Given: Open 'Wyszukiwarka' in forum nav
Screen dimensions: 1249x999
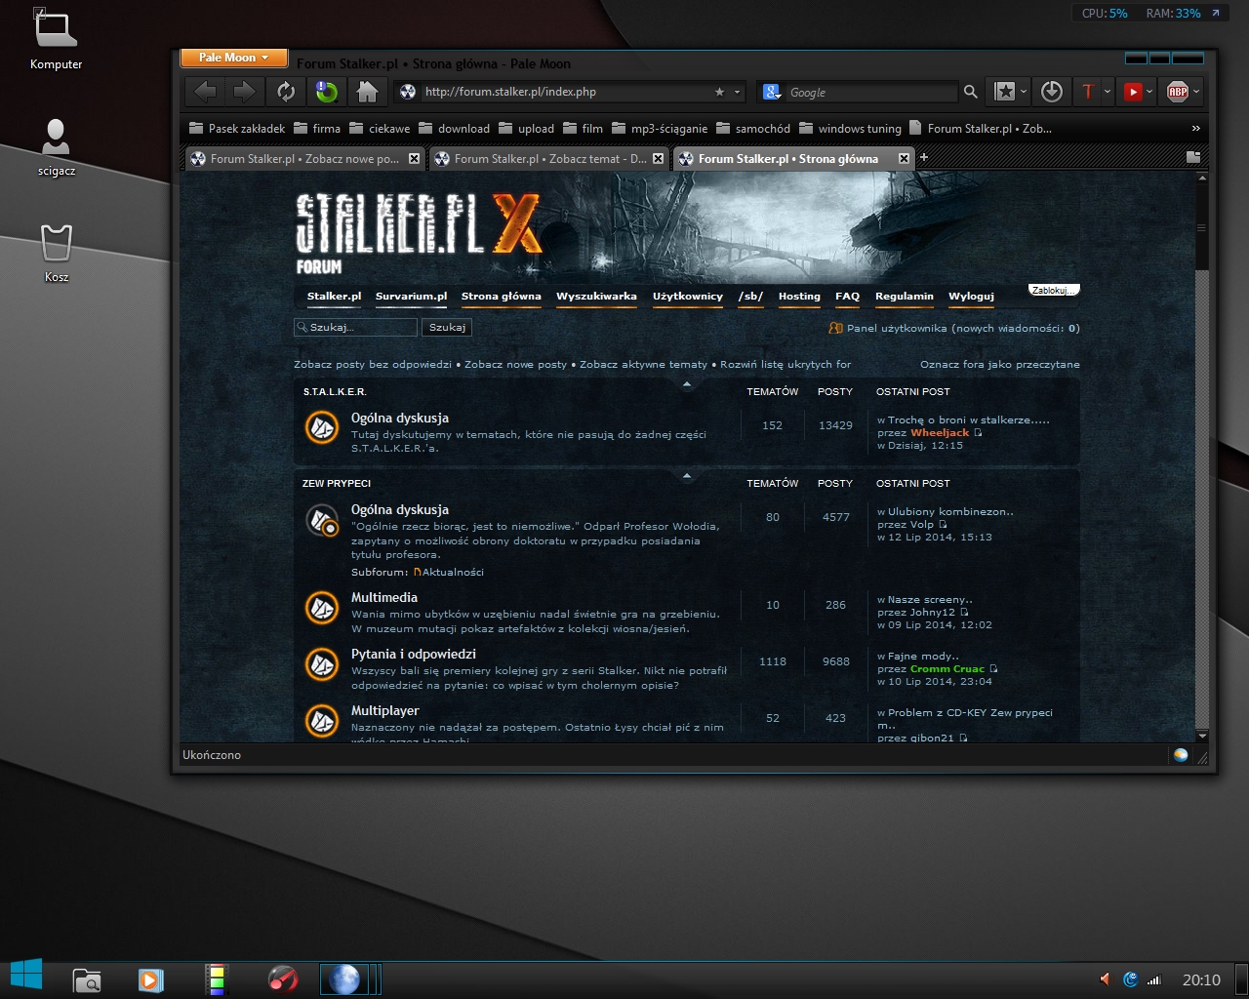Looking at the screenshot, I should pos(596,297).
